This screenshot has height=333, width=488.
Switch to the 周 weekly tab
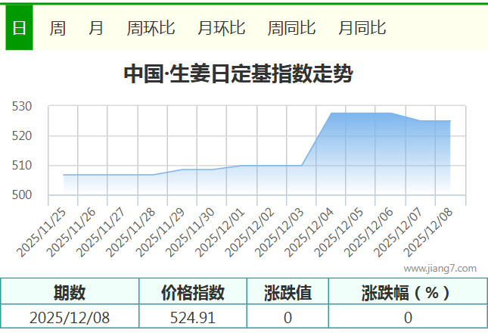tap(58, 28)
